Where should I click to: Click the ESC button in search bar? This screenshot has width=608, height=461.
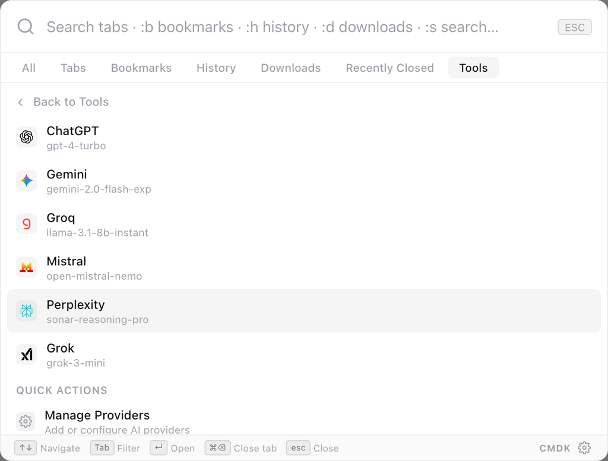point(575,27)
